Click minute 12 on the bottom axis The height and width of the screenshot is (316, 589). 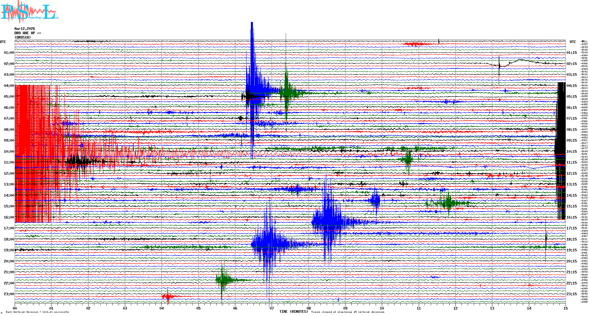(x=455, y=308)
